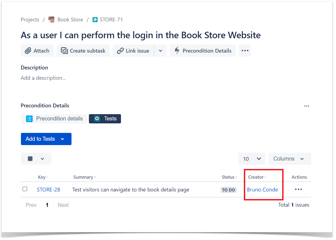Open the more actions ellipsis next to Precondition Details button
This screenshot has width=336, height=240.
(245, 51)
